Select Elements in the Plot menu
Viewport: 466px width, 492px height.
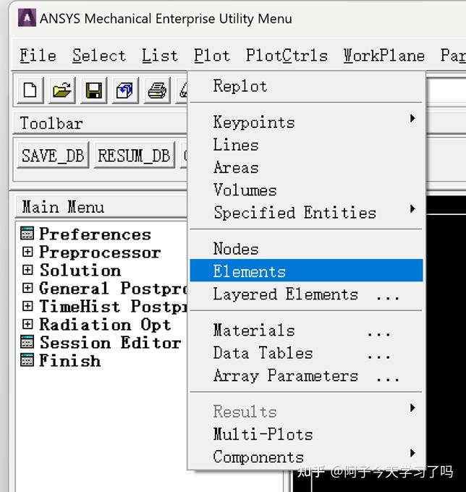click(x=250, y=272)
